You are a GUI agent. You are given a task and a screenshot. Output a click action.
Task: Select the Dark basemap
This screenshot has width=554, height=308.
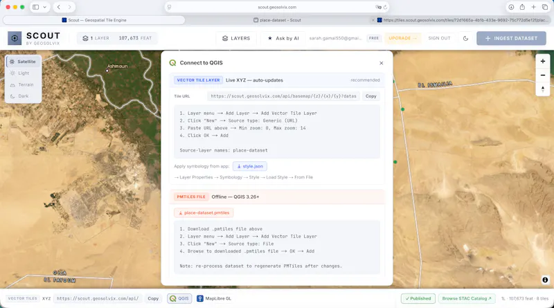24,96
